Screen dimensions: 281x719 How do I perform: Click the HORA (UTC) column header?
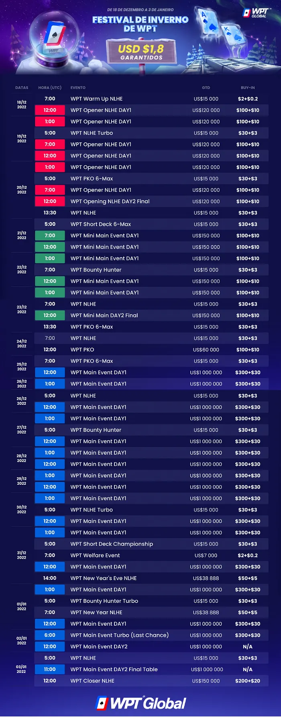[x=50, y=88]
